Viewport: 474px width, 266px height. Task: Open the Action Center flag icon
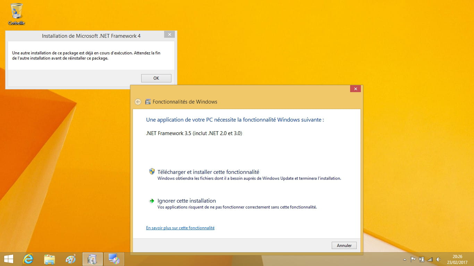[x=413, y=259]
